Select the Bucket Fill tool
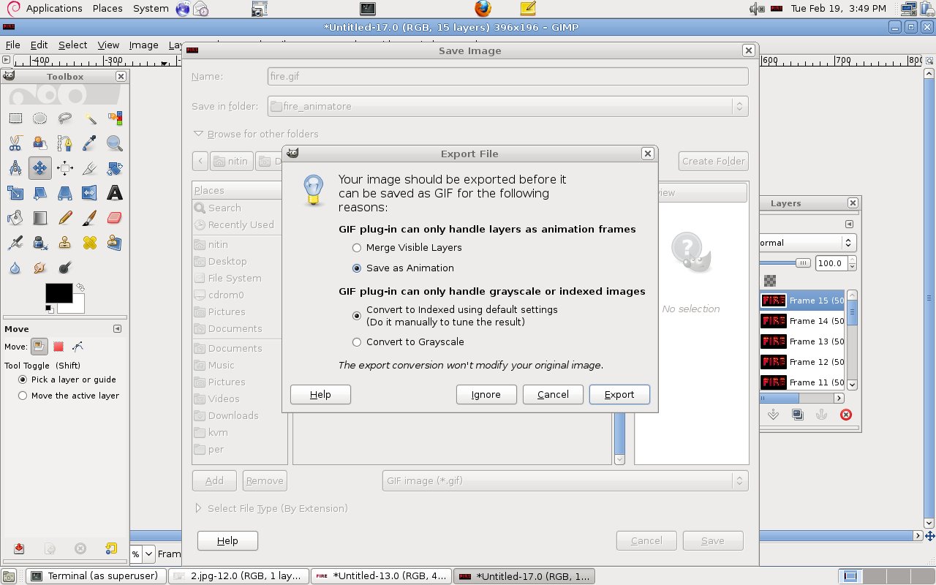The width and height of the screenshot is (936, 585). pyautogui.click(x=16, y=218)
